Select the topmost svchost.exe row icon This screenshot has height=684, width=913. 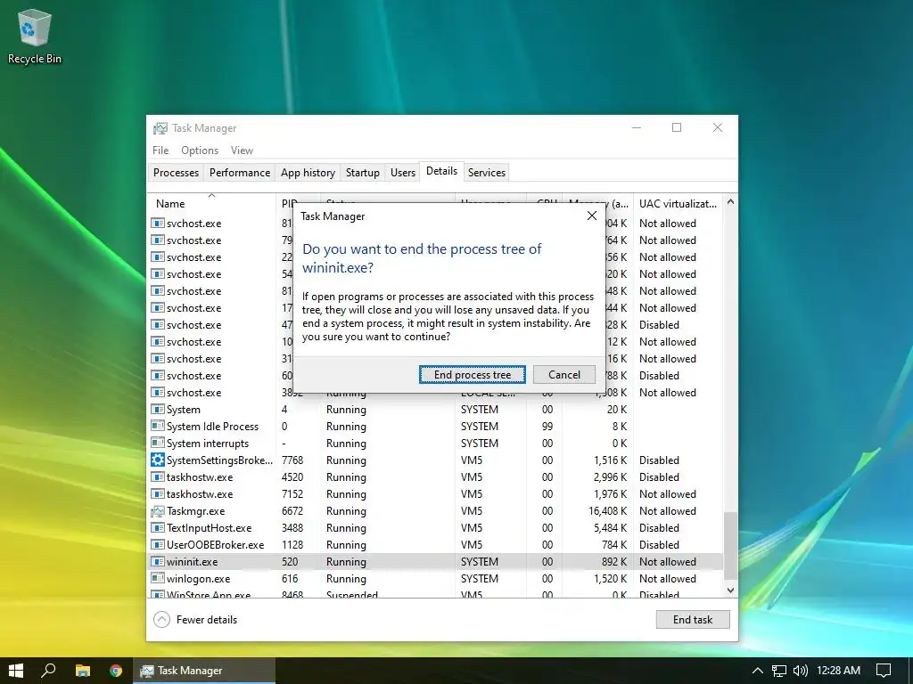pos(157,224)
